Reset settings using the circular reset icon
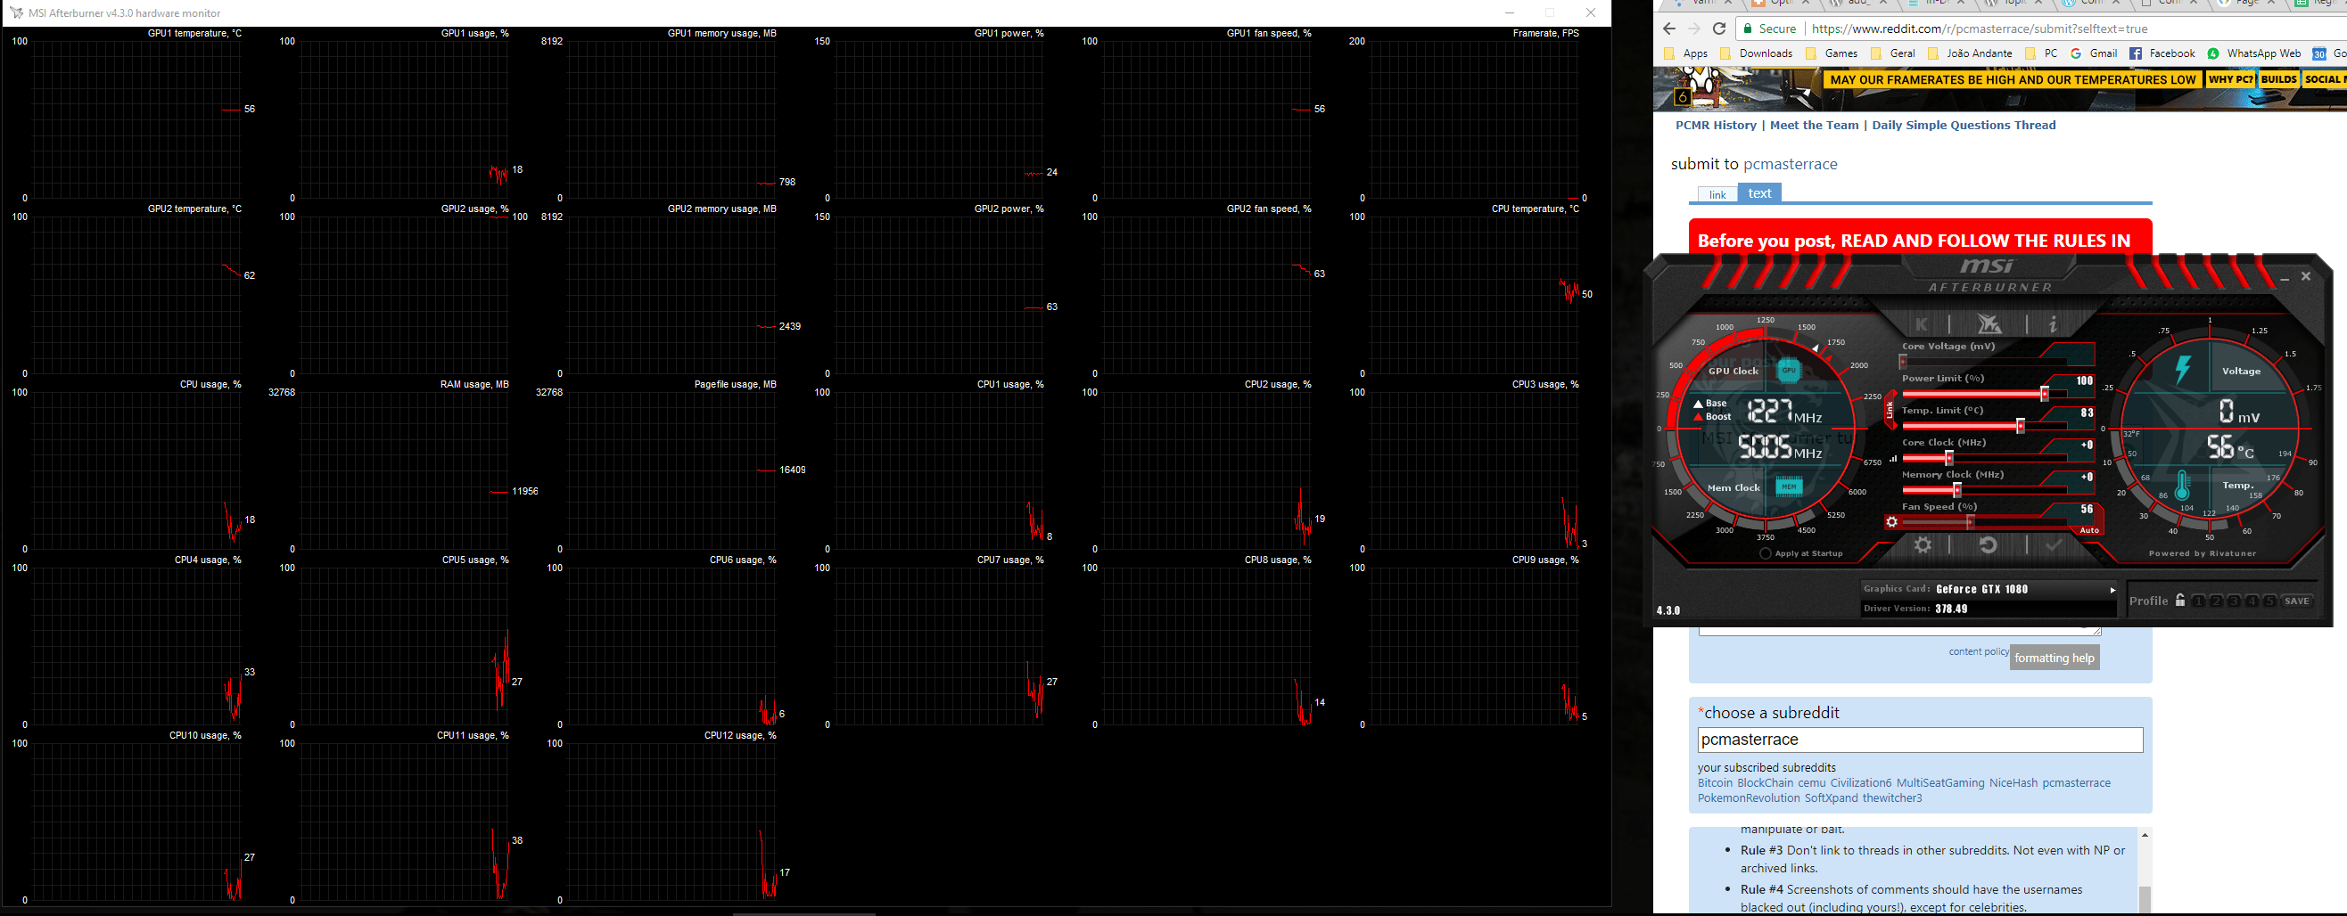2347x916 pixels. 1989,544
